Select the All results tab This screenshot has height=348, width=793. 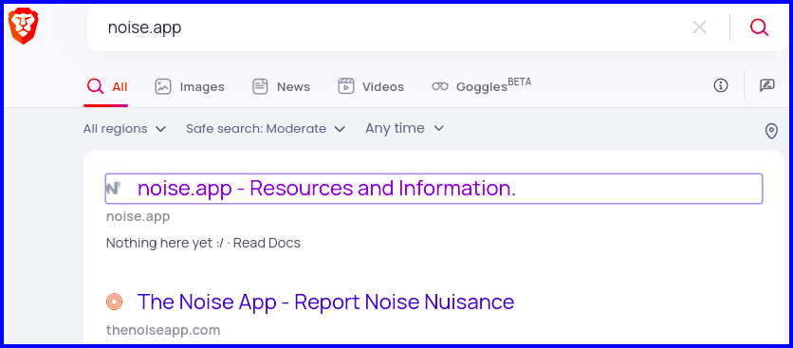tap(106, 87)
